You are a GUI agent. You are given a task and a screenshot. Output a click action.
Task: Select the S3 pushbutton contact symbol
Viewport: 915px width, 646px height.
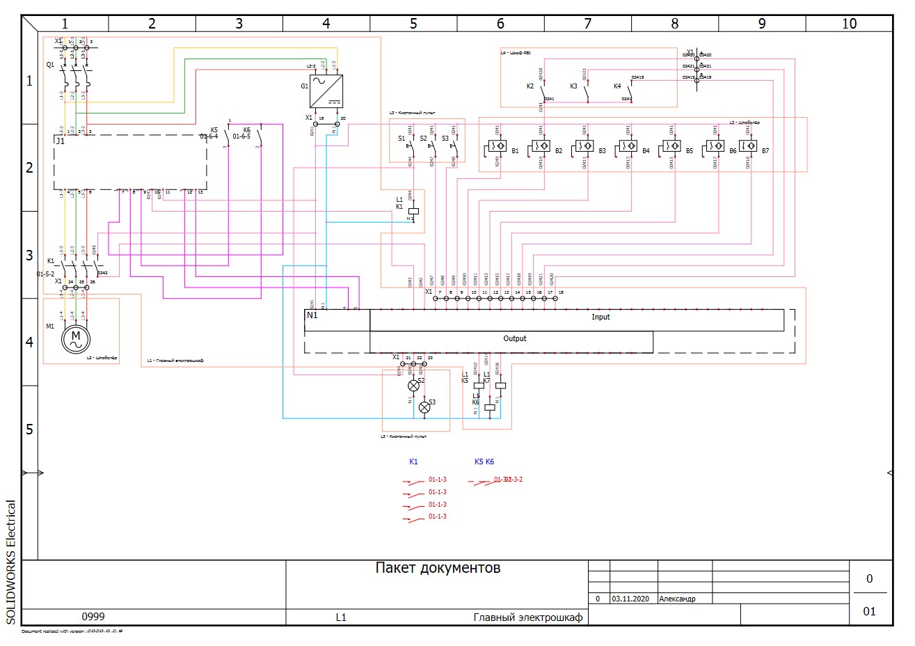click(454, 146)
